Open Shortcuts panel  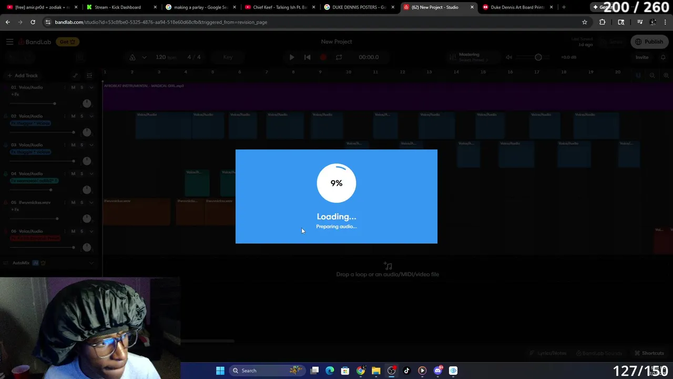pos(649,353)
